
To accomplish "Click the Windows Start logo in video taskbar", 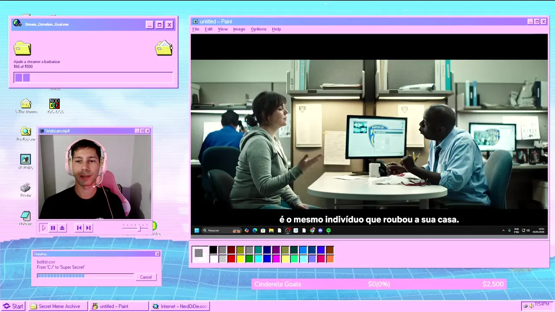I will pyautogui.click(x=197, y=231).
